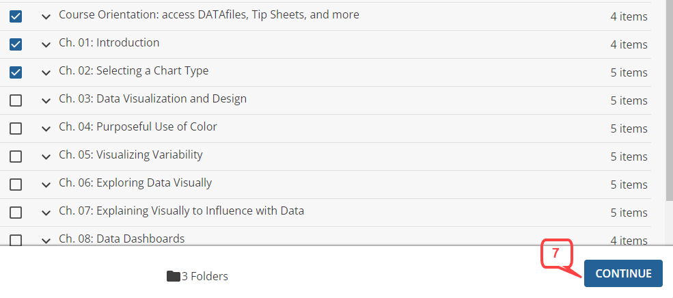Tick the Ch. 05: Visualizing Variability checkbox
Viewport: 673px width, 298px height.
coord(16,157)
